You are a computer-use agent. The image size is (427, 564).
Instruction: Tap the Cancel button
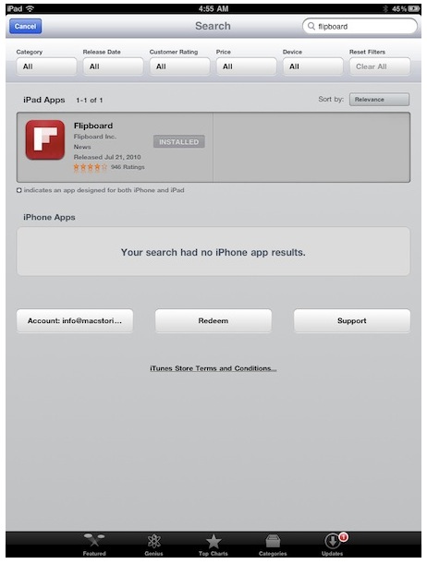click(x=26, y=26)
